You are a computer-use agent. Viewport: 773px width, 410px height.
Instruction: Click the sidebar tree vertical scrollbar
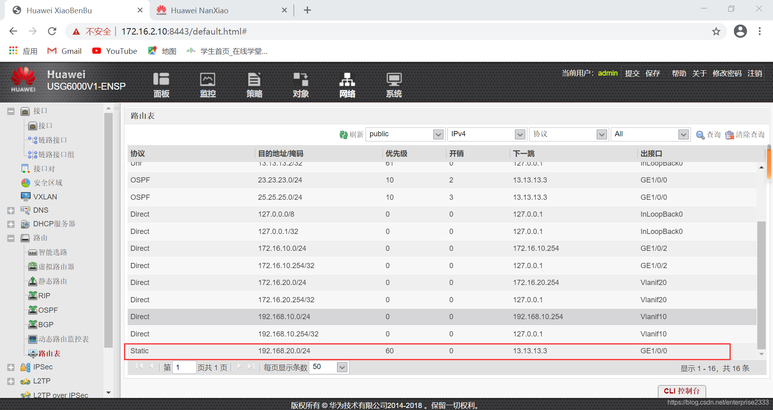click(108, 230)
